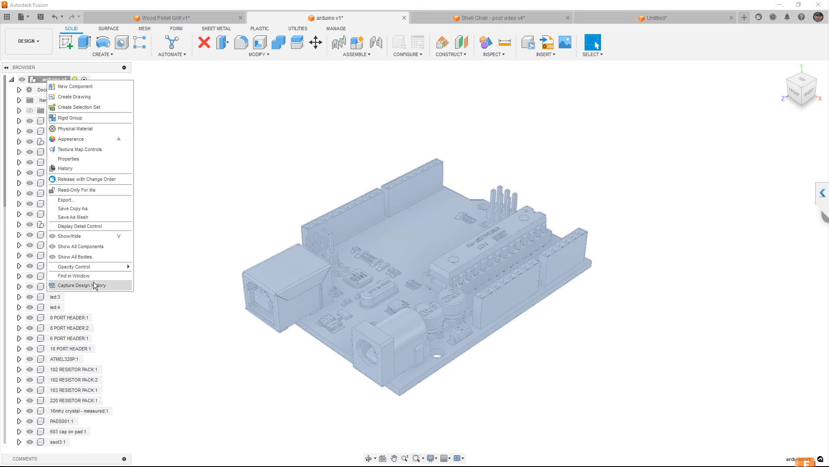Select the Shell tool icon
The height and width of the screenshot is (467, 829).
coord(259,42)
